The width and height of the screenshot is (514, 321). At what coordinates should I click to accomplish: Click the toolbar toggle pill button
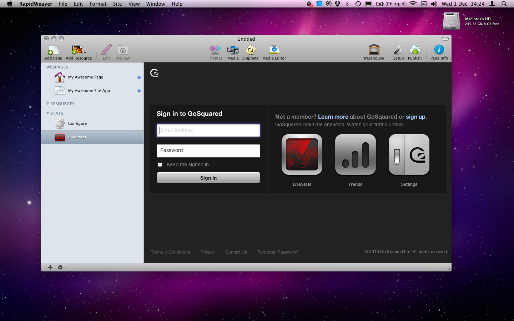click(x=445, y=39)
